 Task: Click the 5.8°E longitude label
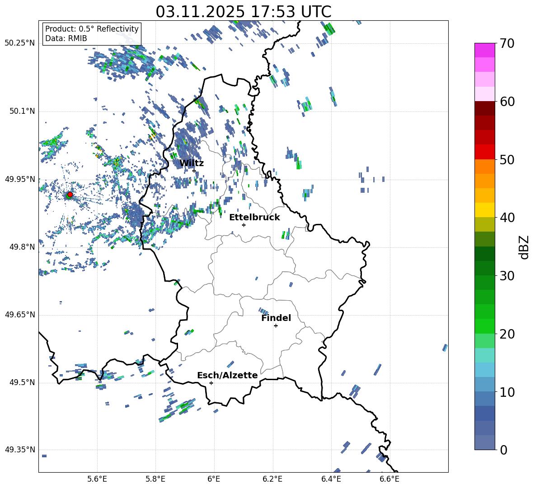[155, 479]
